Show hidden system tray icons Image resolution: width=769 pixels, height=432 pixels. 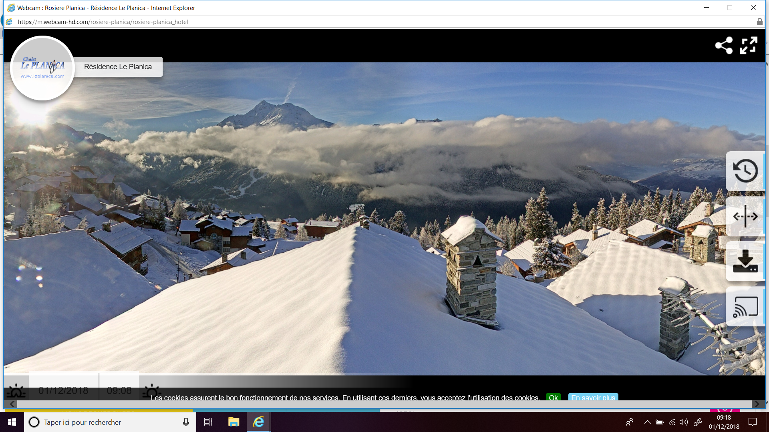[x=647, y=422]
